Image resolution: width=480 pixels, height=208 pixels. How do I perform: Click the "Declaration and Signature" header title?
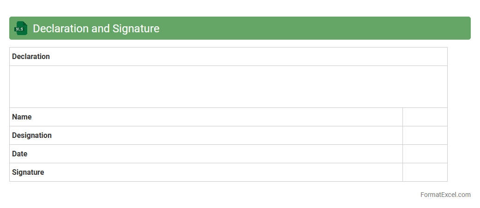click(x=96, y=29)
